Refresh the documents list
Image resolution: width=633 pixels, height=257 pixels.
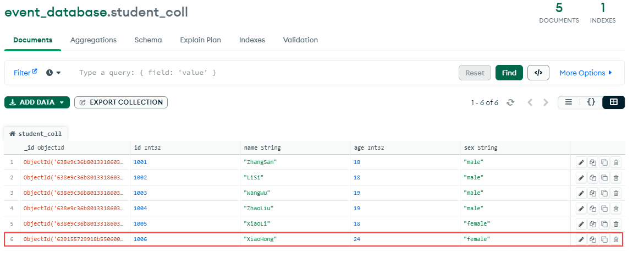click(510, 102)
